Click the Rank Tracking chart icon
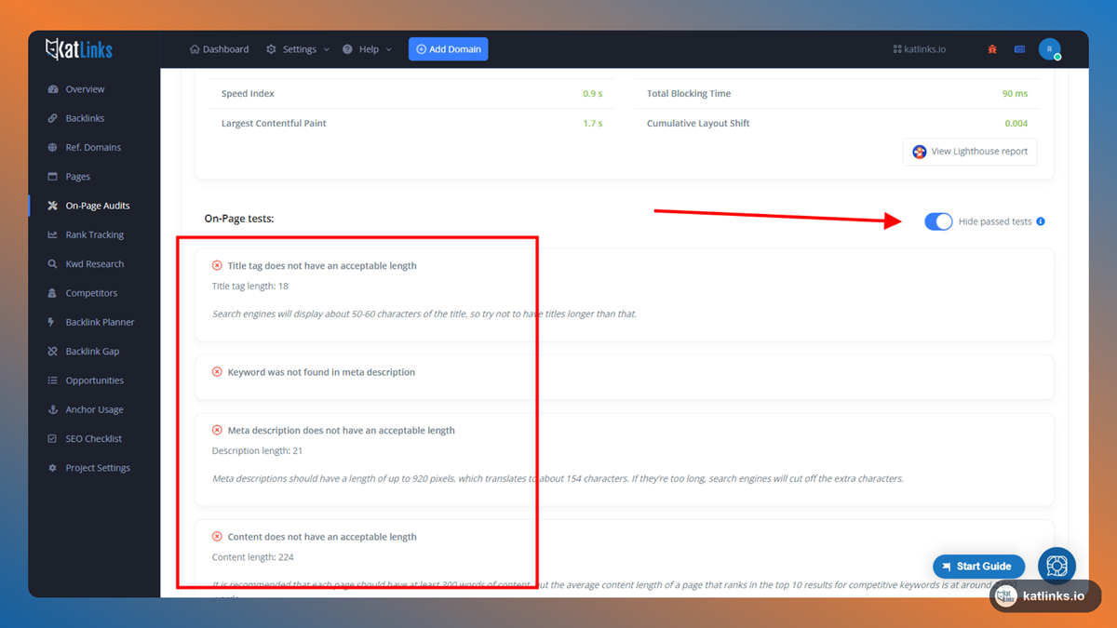This screenshot has height=628, width=1117. 52,234
